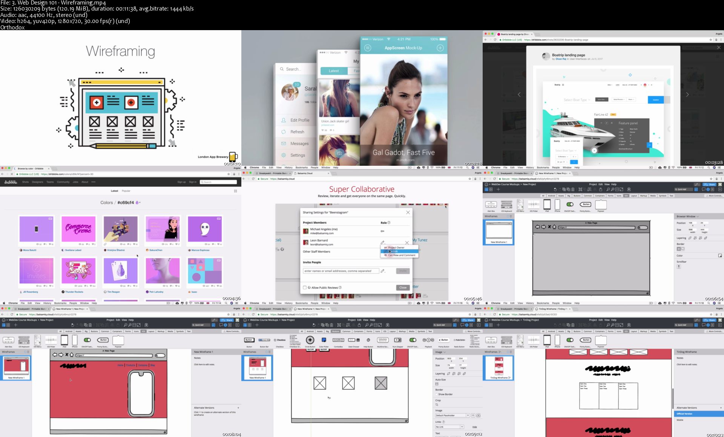The image size is (724, 437).
Task: Click the Color swatch in the 00:06:54 properties panel
Action: tap(720, 255)
